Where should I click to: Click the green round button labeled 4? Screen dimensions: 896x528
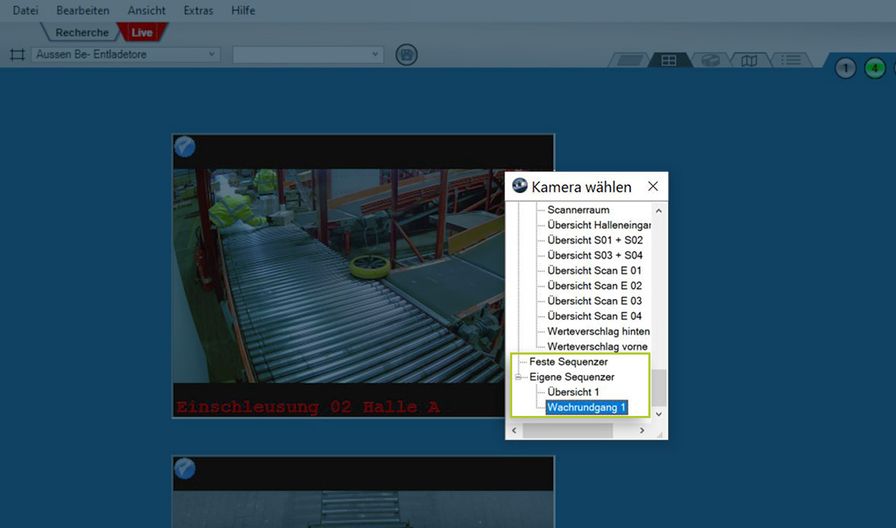click(x=875, y=68)
